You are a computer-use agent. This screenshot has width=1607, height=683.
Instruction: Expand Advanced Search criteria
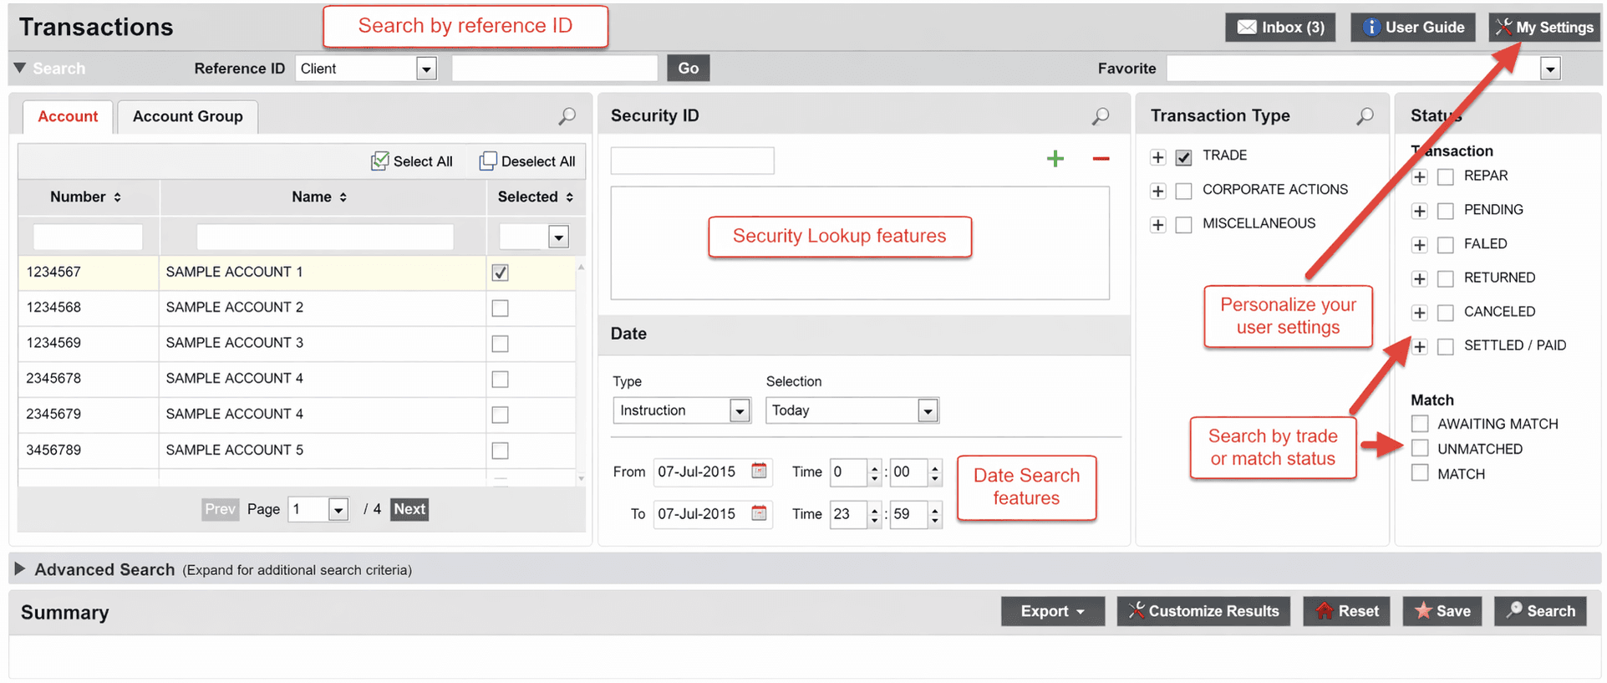20,568
